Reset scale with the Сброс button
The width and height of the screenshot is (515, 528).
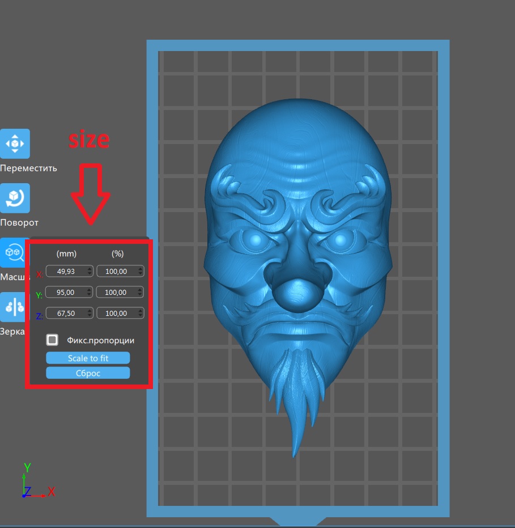(x=88, y=373)
